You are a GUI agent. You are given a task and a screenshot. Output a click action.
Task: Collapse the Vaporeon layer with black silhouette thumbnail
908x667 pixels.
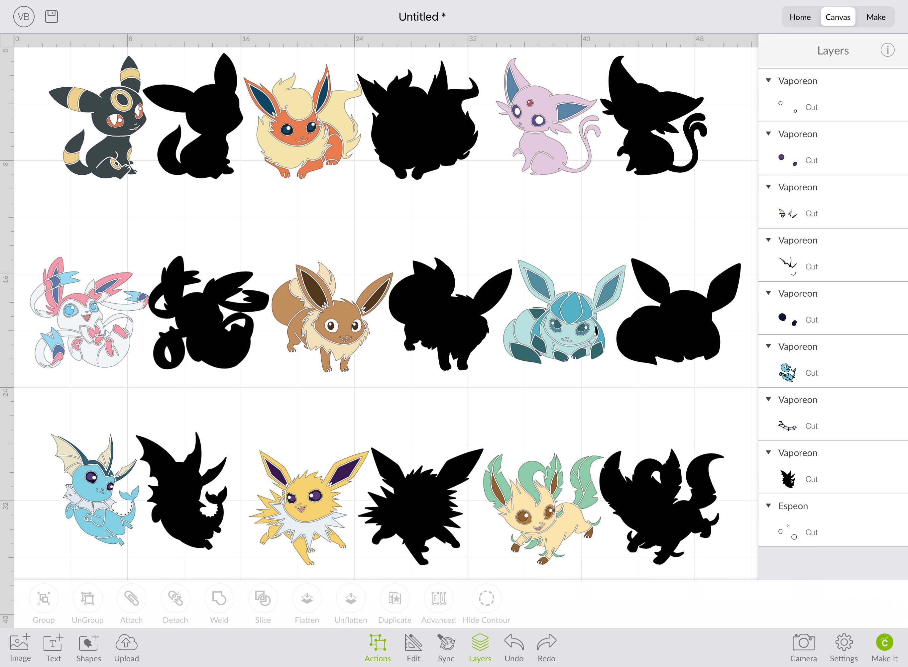pyautogui.click(x=768, y=453)
